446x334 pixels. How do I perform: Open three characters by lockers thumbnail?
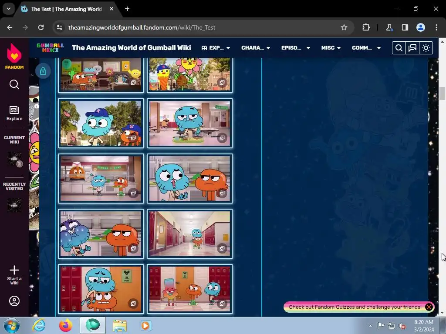(190, 289)
